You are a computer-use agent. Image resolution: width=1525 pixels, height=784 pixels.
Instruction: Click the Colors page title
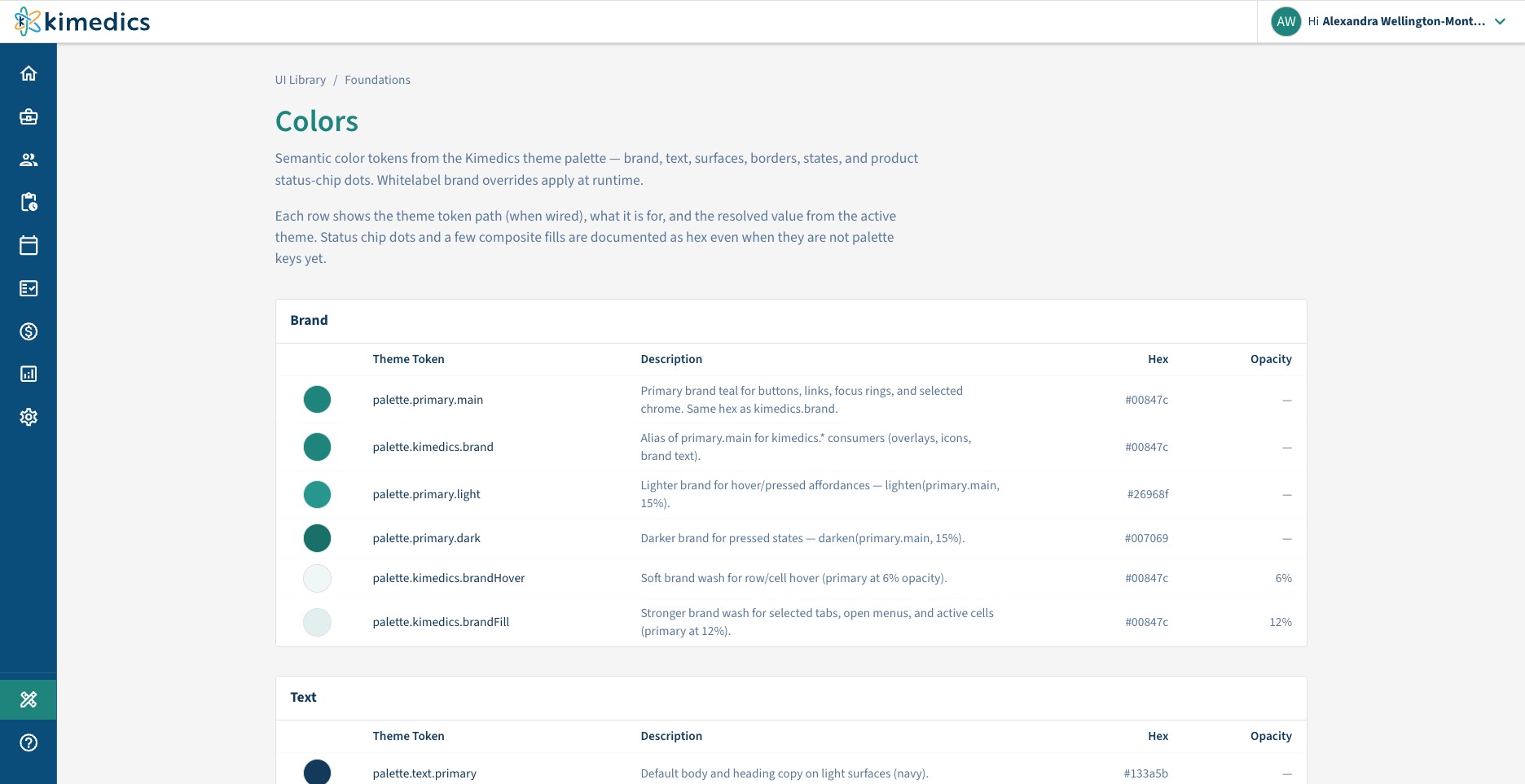[x=317, y=121]
